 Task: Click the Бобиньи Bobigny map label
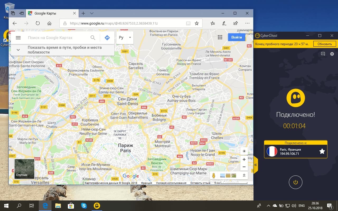(159, 117)
